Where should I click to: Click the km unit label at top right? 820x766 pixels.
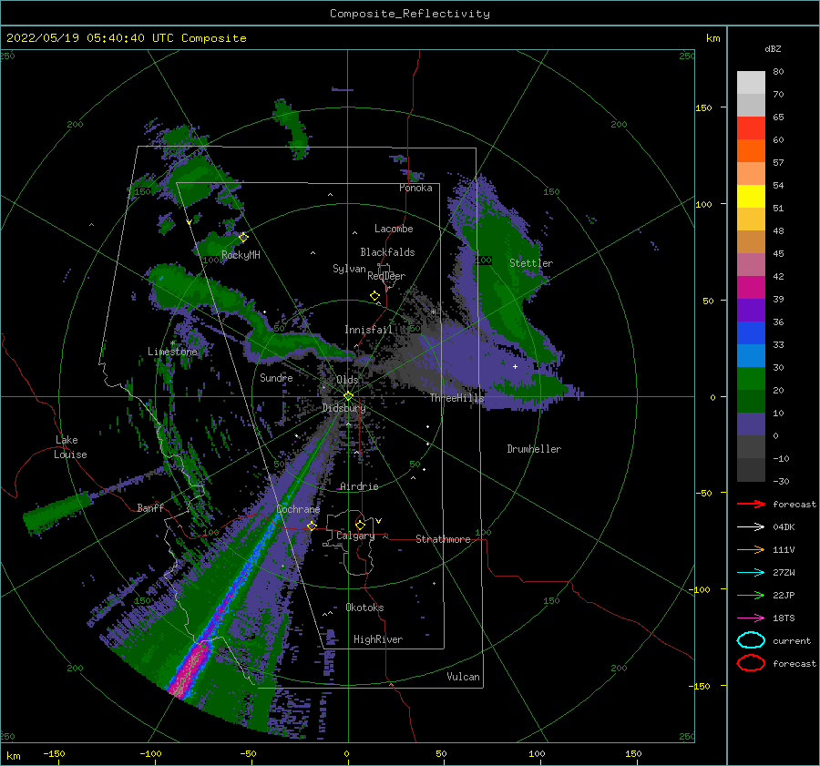click(x=712, y=38)
